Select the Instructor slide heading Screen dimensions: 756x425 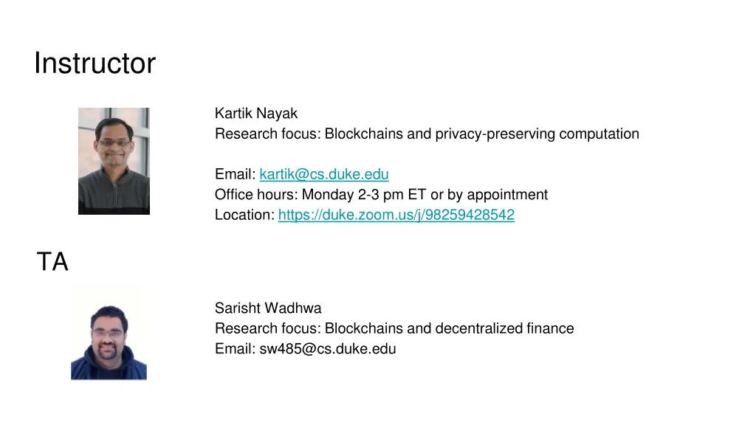point(95,63)
